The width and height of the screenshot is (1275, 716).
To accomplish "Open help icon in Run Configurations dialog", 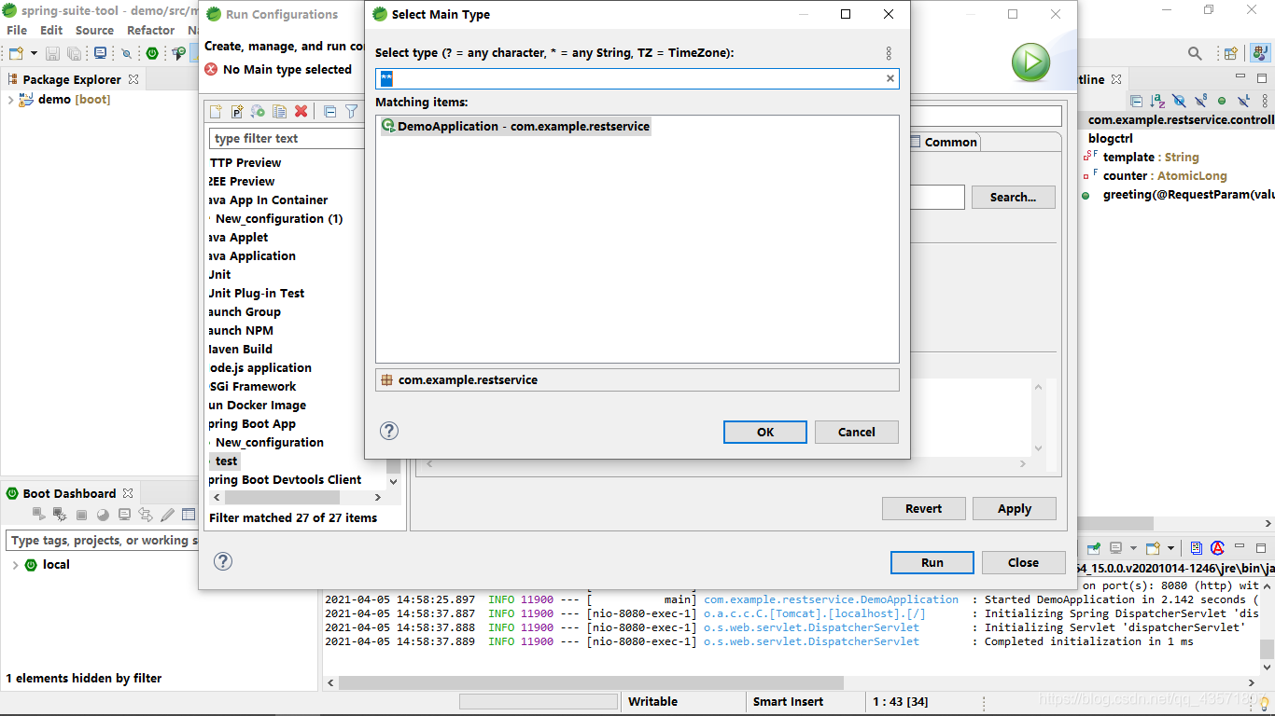I will (x=223, y=561).
